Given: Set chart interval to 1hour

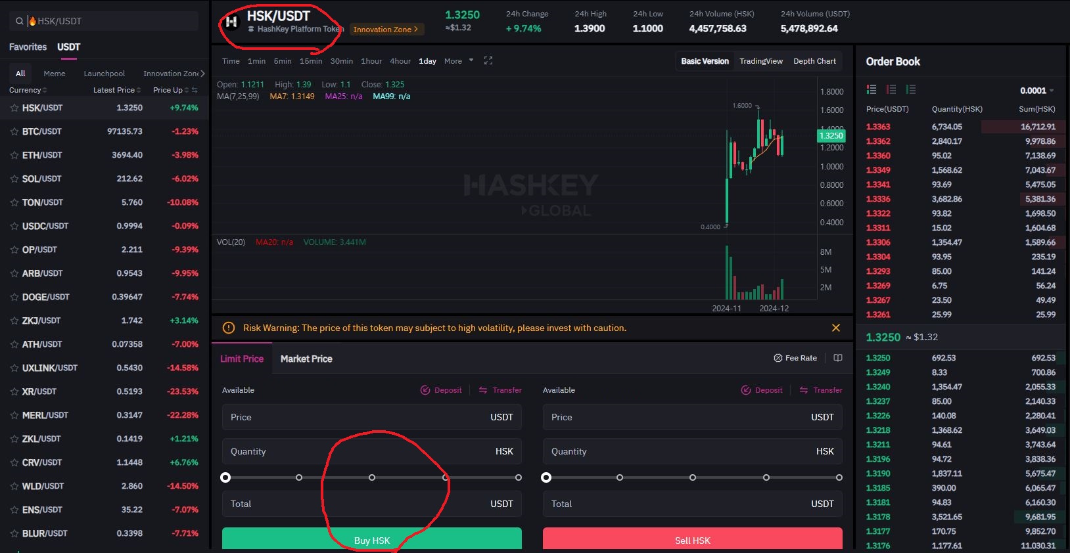Looking at the screenshot, I should pos(371,61).
